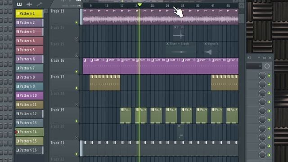Mute Track 16 with its green dot
This screenshot has width=288, height=162.
pyautogui.click(x=76, y=72)
